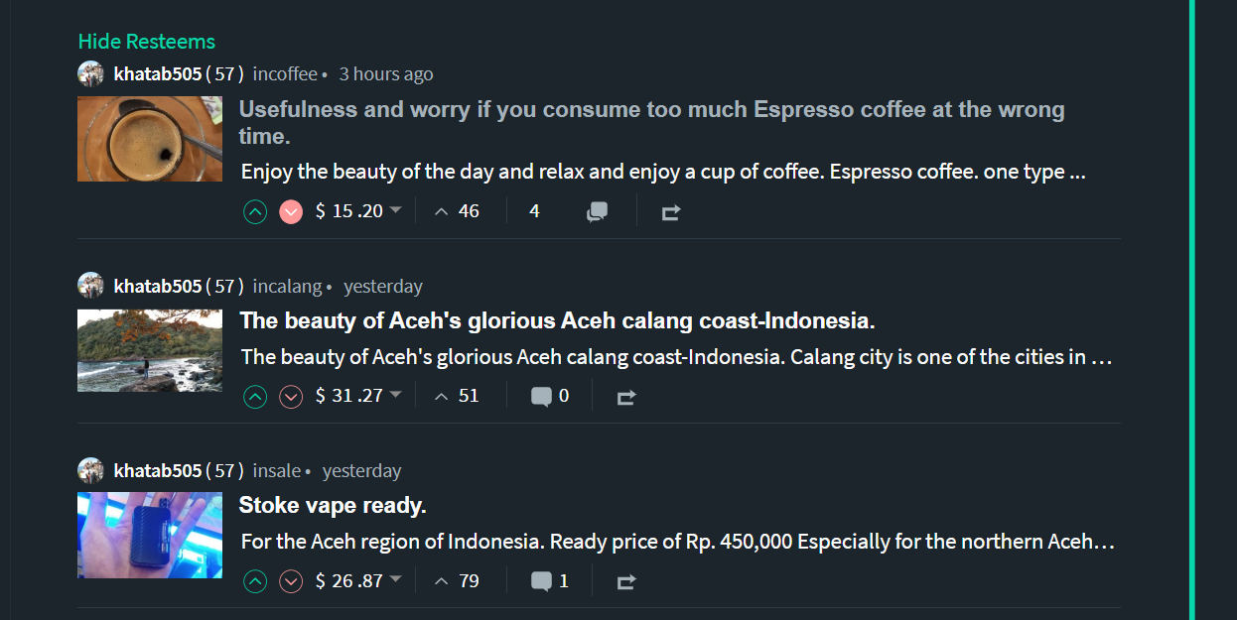Image resolution: width=1237 pixels, height=620 pixels.
Task: Downvote the Espresso coffee post
Action: (x=291, y=211)
